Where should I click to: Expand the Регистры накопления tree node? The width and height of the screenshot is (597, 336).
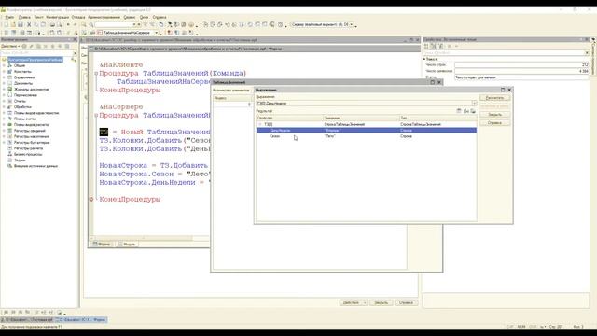tap(4, 136)
